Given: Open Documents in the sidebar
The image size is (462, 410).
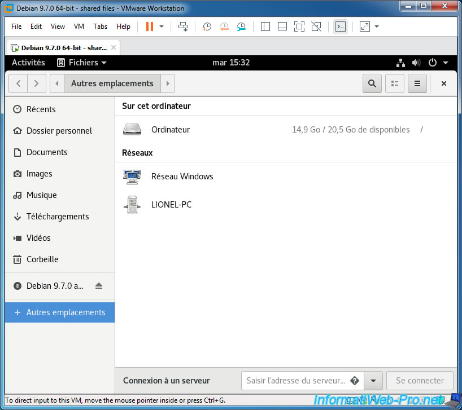Looking at the screenshot, I should 60,152.
